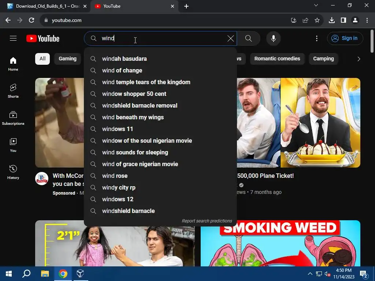Viewport: 375px width, 281px height.
Task: Open Subscriptions in the sidebar
Action: point(13,118)
